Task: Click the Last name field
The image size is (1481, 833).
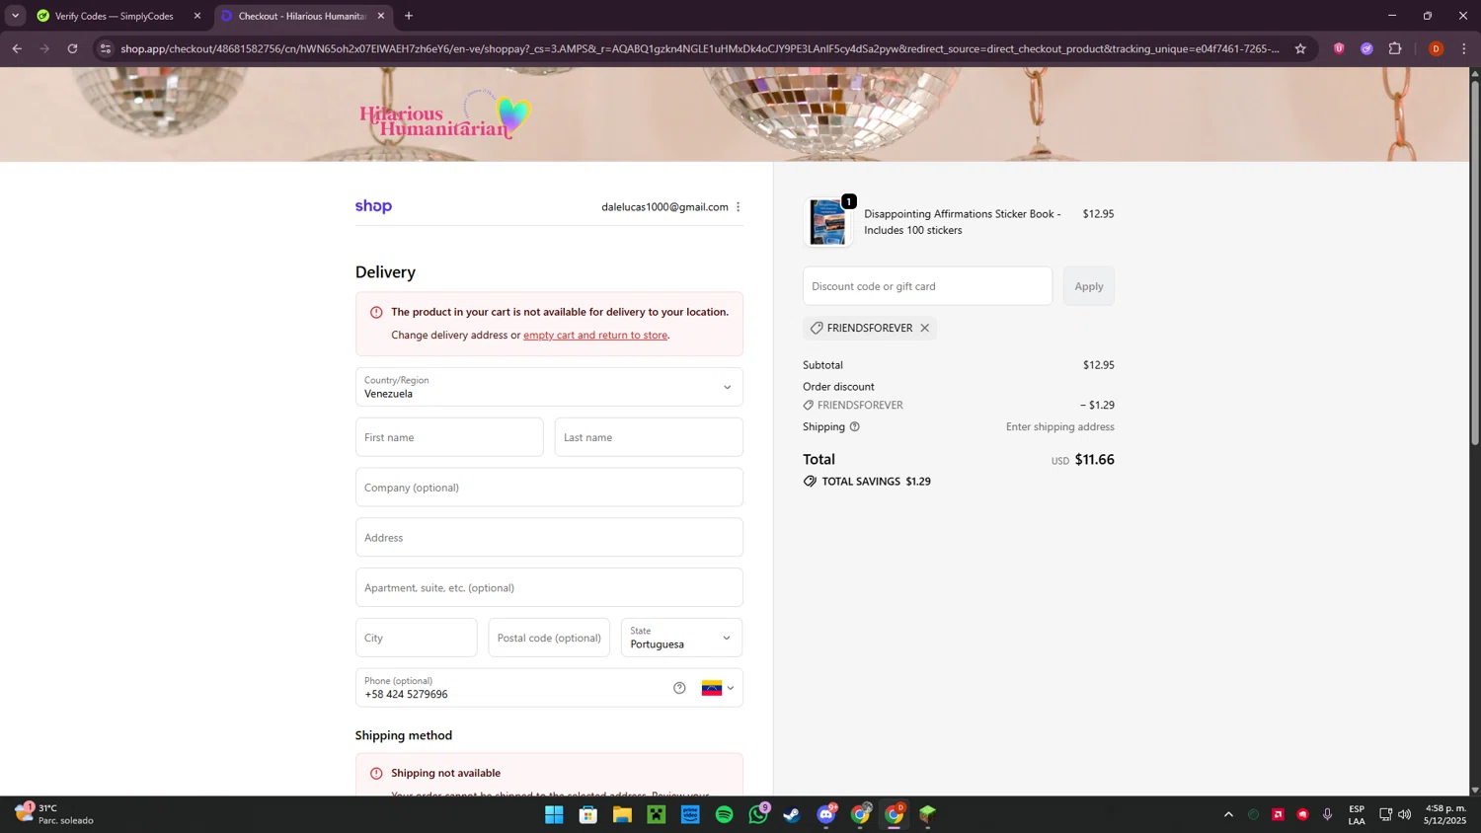Action: click(x=649, y=437)
